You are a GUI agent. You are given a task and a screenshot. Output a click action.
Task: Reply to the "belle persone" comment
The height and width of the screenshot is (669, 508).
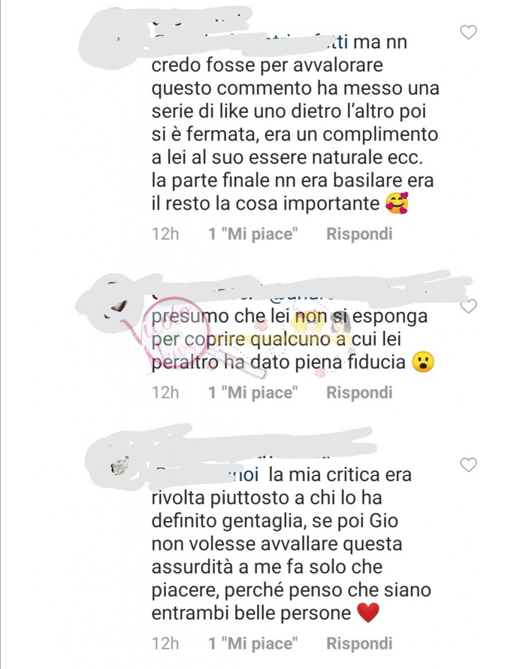[x=359, y=643]
